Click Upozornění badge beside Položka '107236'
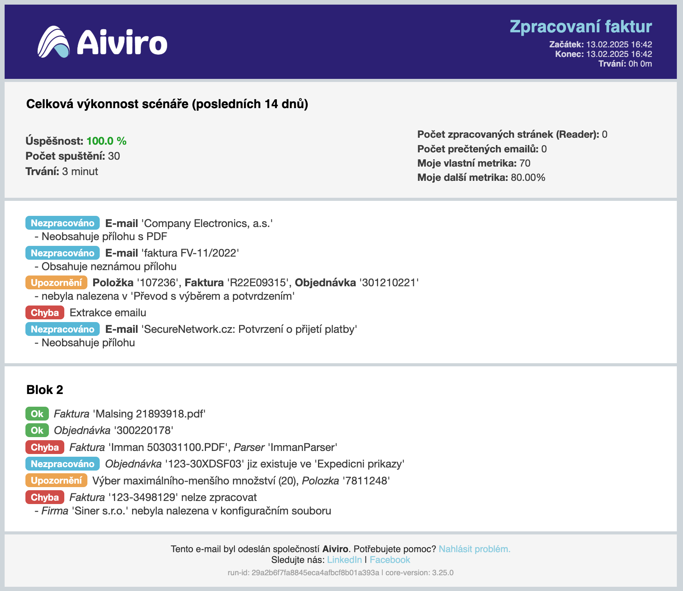Viewport: 683px width, 591px height. click(56, 282)
